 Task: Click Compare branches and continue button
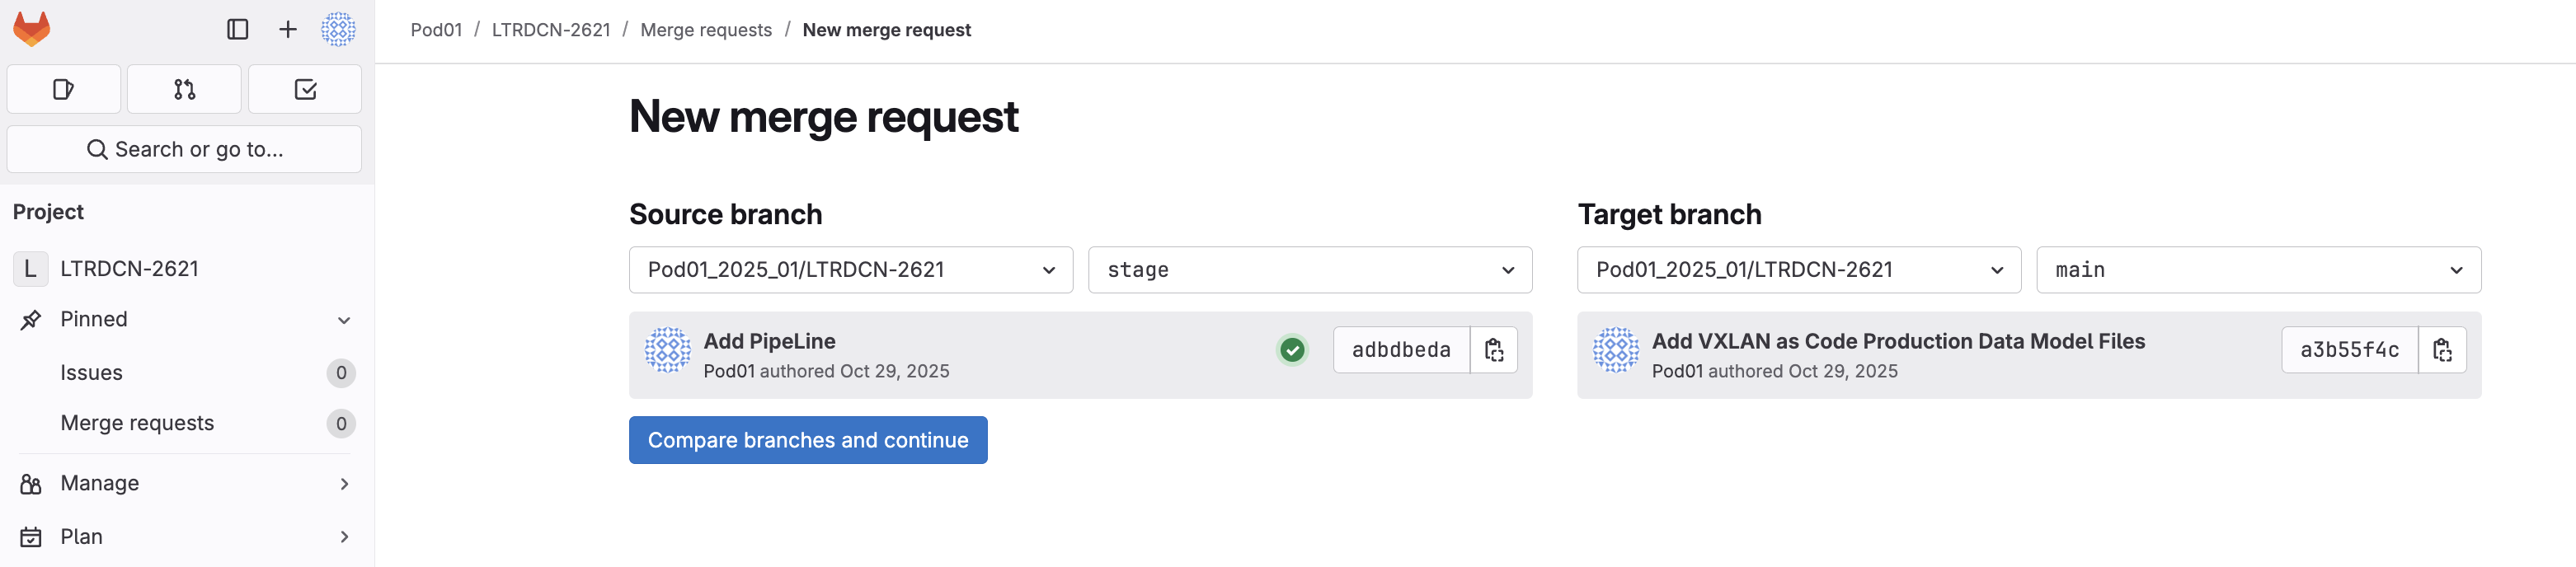(x=807, y=440)
